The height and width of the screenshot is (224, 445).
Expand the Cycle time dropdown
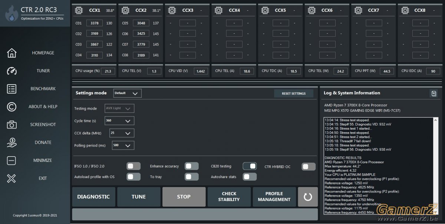[119, 121]
